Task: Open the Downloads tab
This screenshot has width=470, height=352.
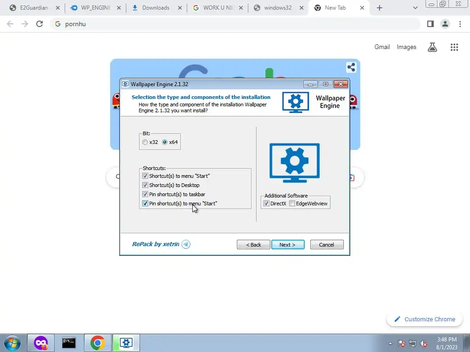Action: point(155,8)
